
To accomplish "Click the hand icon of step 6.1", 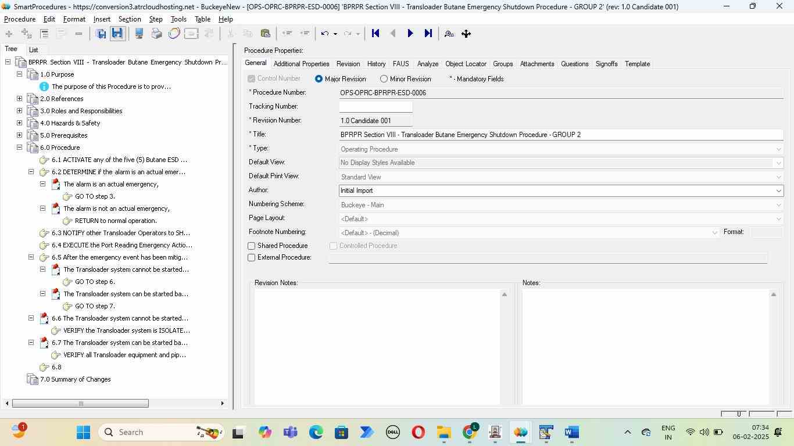I will [x=44, y=160].
